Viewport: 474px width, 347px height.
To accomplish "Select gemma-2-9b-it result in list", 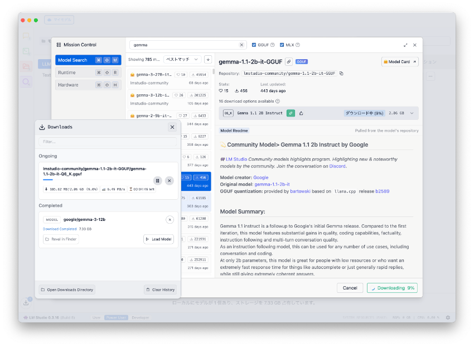I will pyautogui.click(x=169, y=119).
